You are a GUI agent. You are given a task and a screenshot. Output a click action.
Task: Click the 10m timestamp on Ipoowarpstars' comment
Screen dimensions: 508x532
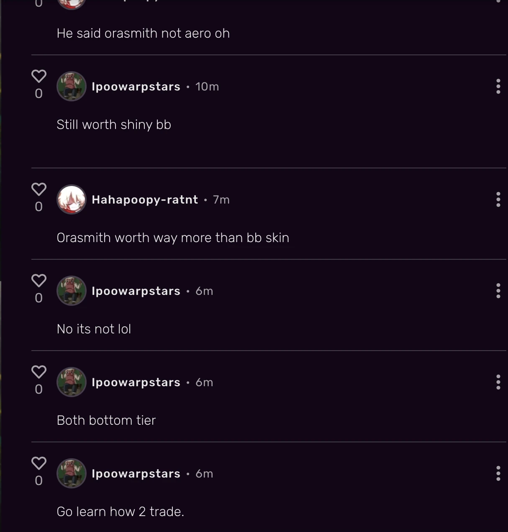tap(207, 86)
